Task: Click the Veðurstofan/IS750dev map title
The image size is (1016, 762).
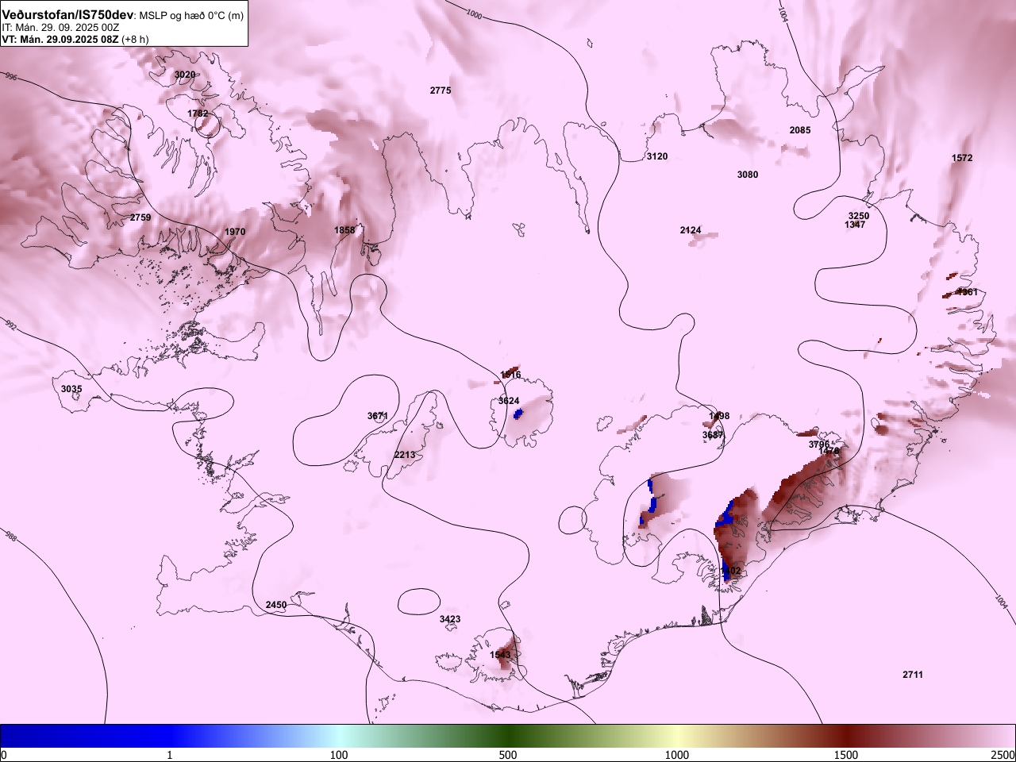Action: click(x=68, y=16)
